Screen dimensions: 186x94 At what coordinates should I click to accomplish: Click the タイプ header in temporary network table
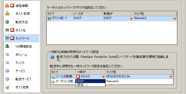(63, 72)
